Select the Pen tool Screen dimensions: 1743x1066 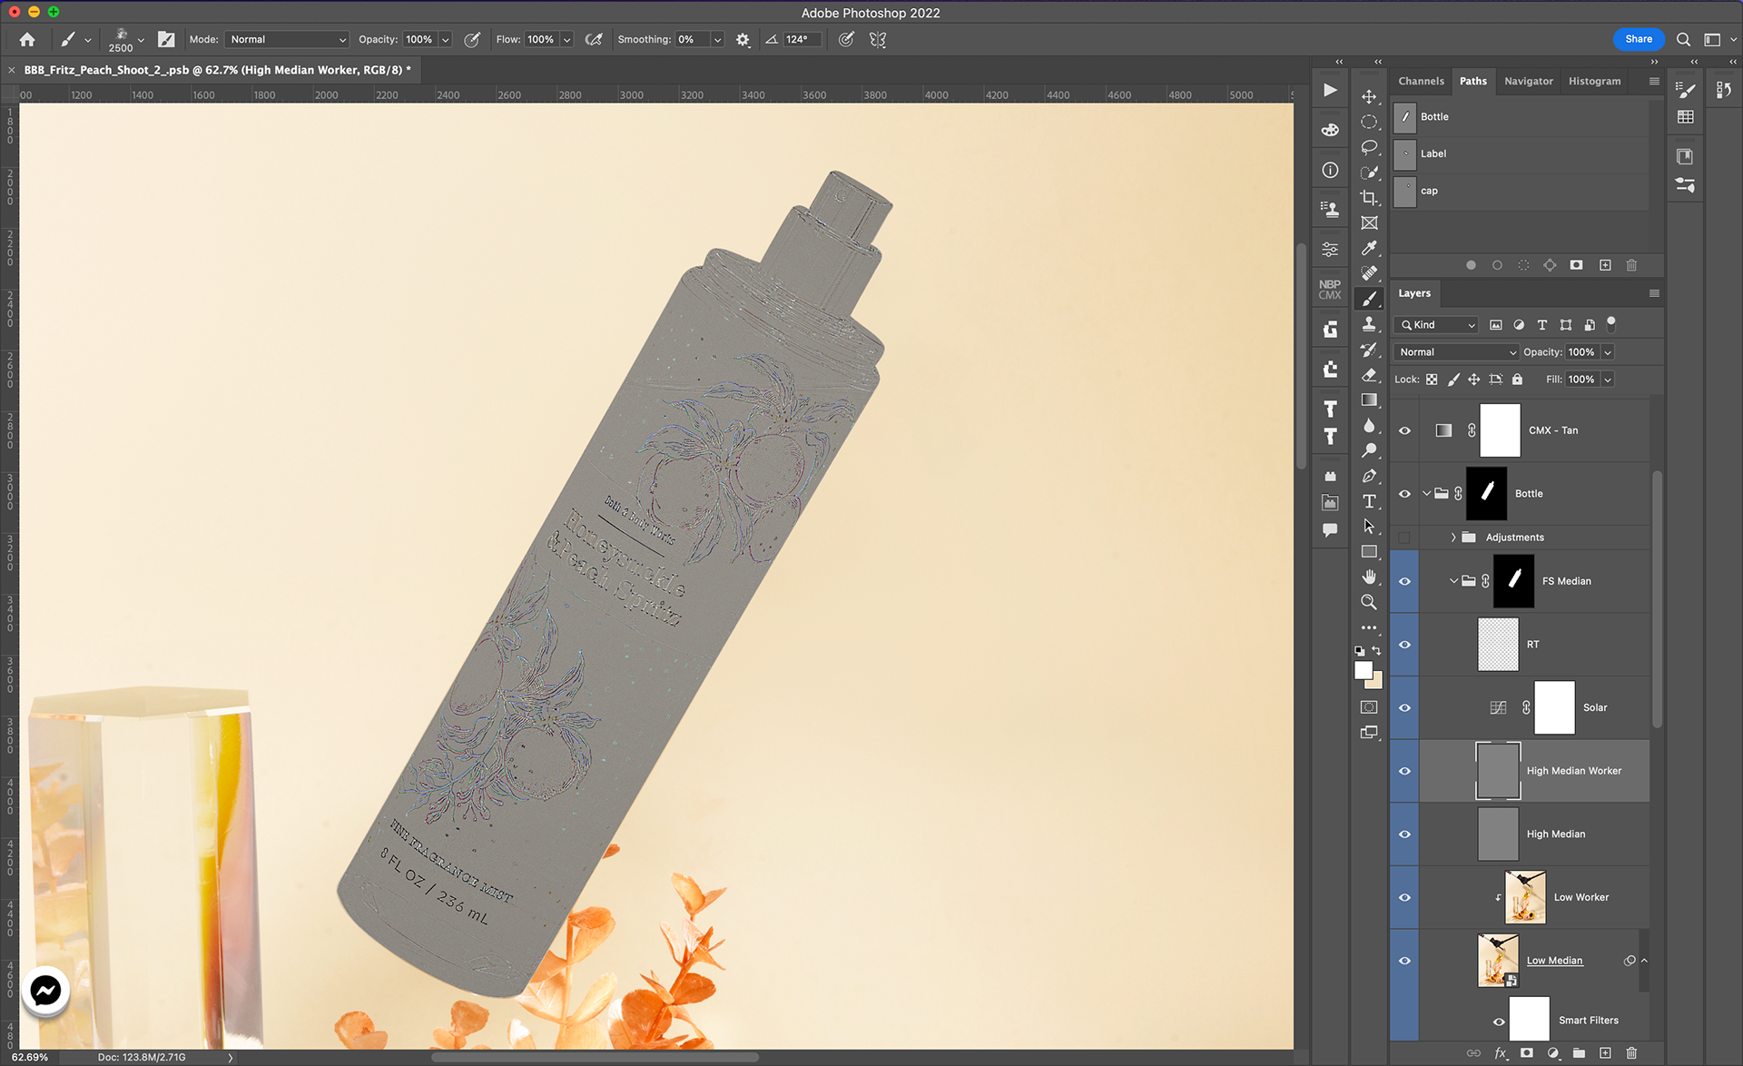(1369, 476)
